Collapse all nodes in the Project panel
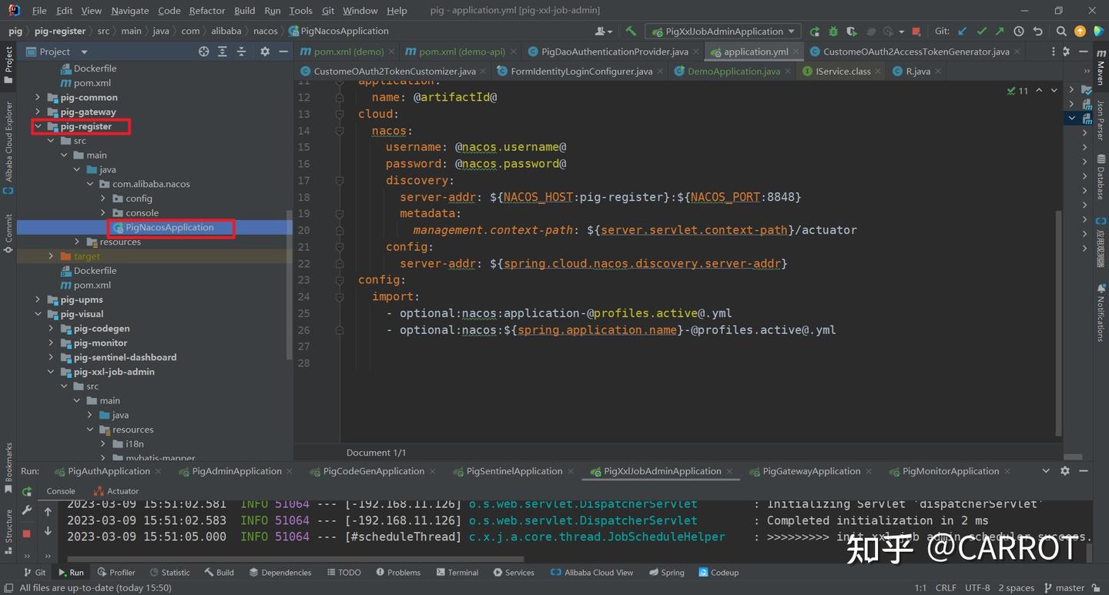Screen dimensions: 1109x595 coord(241,52)
